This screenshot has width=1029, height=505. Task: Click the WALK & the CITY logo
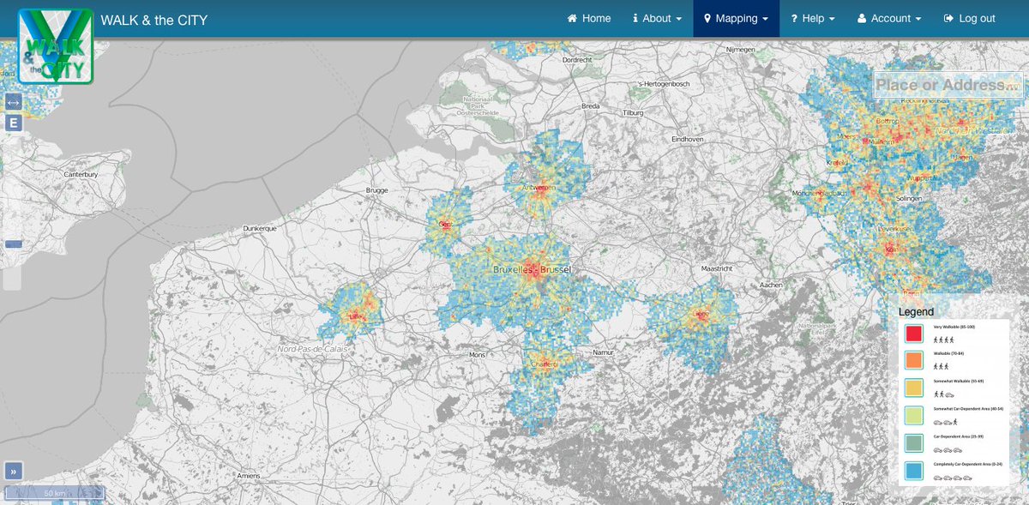(56, 46)
